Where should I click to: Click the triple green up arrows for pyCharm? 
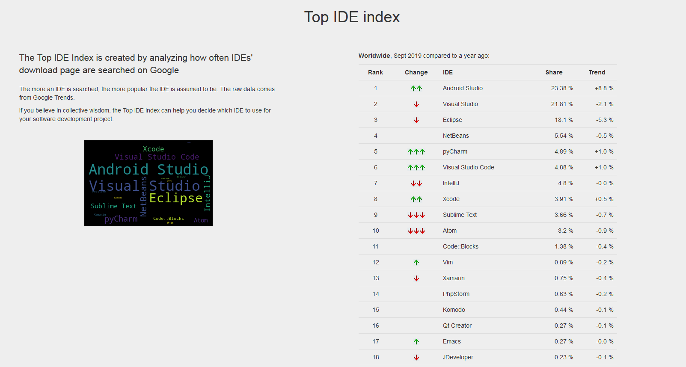[x=416, y=152]
